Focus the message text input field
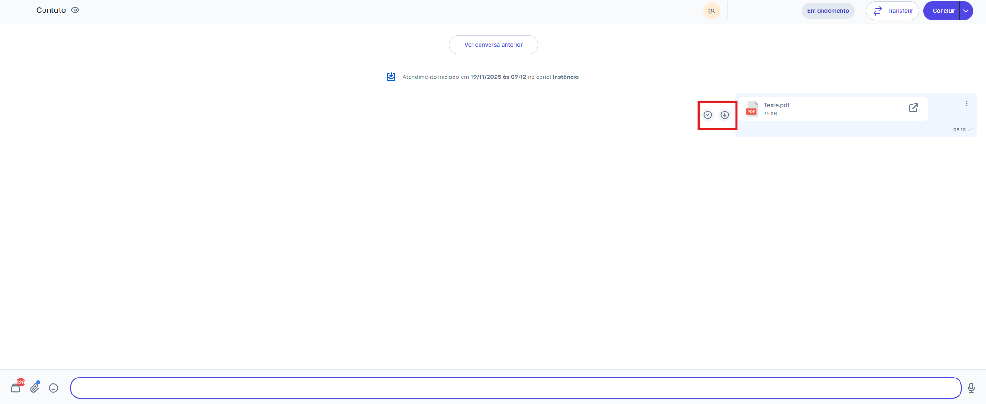Viewport: 986px width, 404px height. tap(515, 388)
